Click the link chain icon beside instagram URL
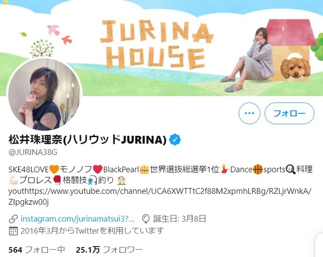 click(x=13, y=219)
